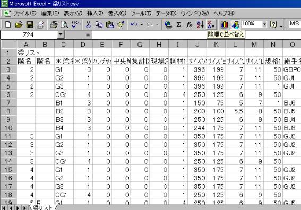The image size is (301, 210).
Task: Click the New workbook icon
Action: click(x=8, y=24)
